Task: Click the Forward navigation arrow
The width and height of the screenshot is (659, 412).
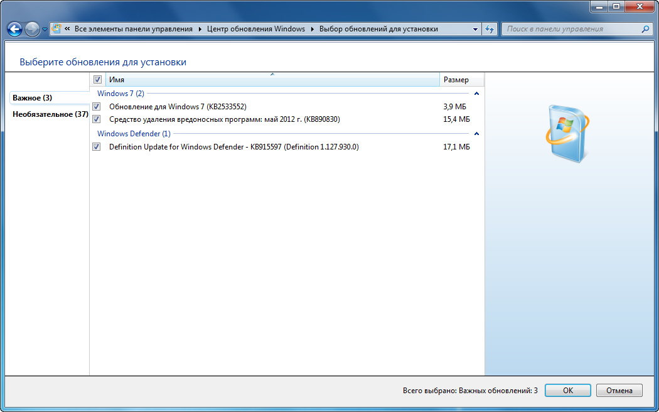Action: click(33, 29)
